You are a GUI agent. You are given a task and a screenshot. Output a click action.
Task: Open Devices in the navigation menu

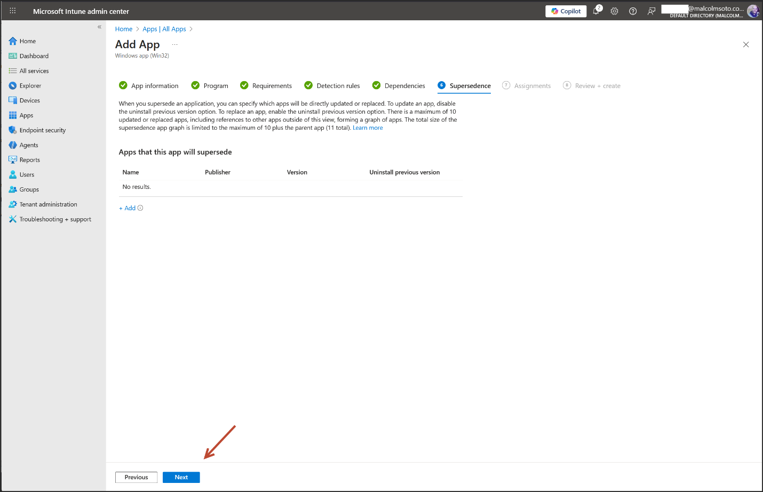coord(29,100)
